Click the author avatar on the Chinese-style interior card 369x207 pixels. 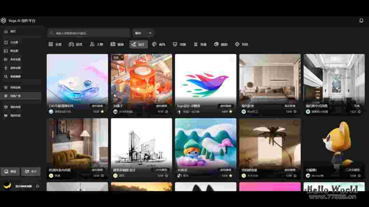point(308,112)
